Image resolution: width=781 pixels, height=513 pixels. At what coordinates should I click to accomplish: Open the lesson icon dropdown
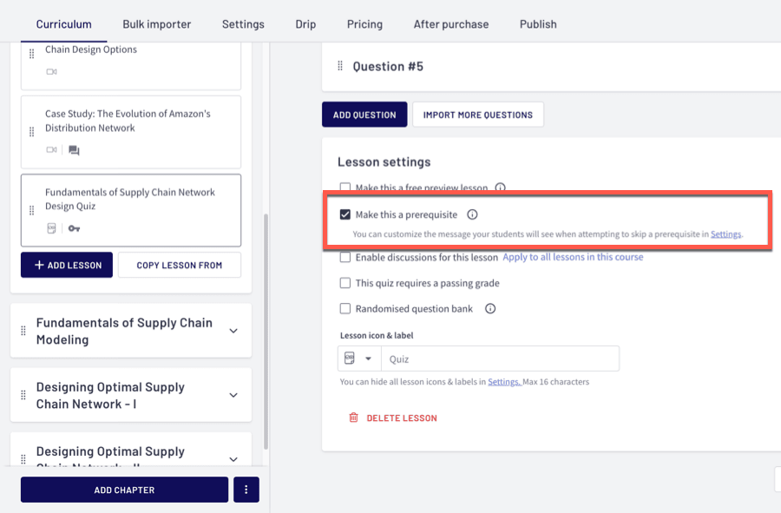coord(358,358)
